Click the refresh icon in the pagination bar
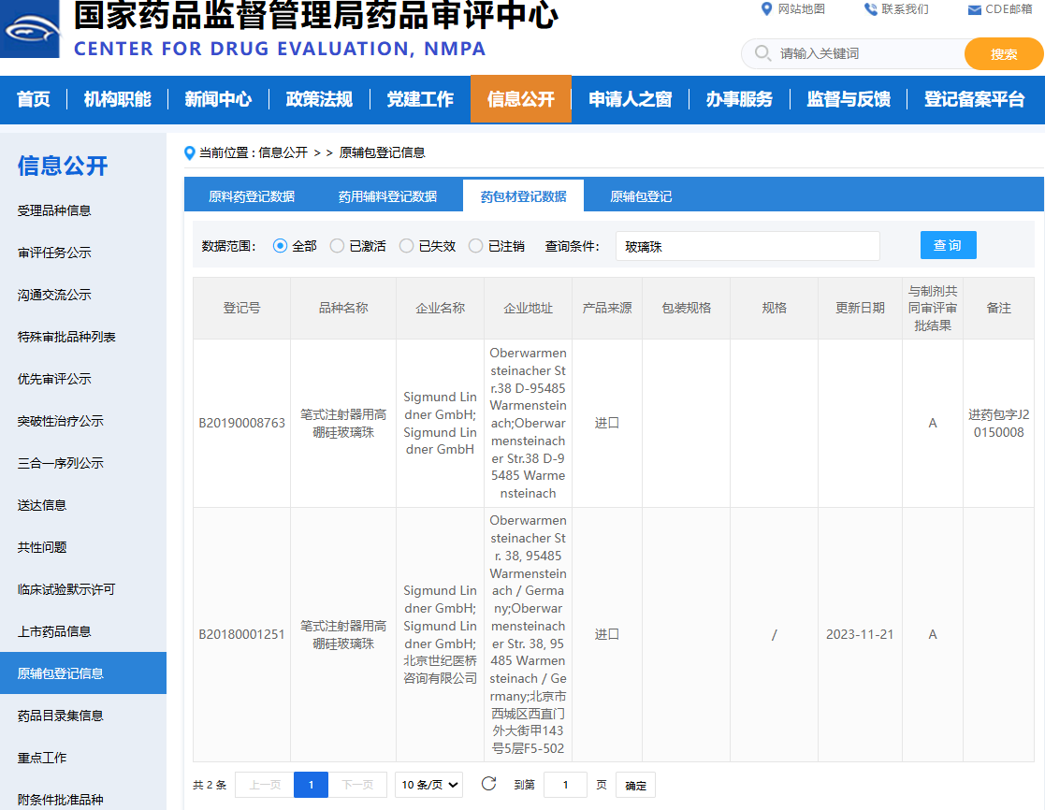 pyautogui.click(x=488, y=785)
